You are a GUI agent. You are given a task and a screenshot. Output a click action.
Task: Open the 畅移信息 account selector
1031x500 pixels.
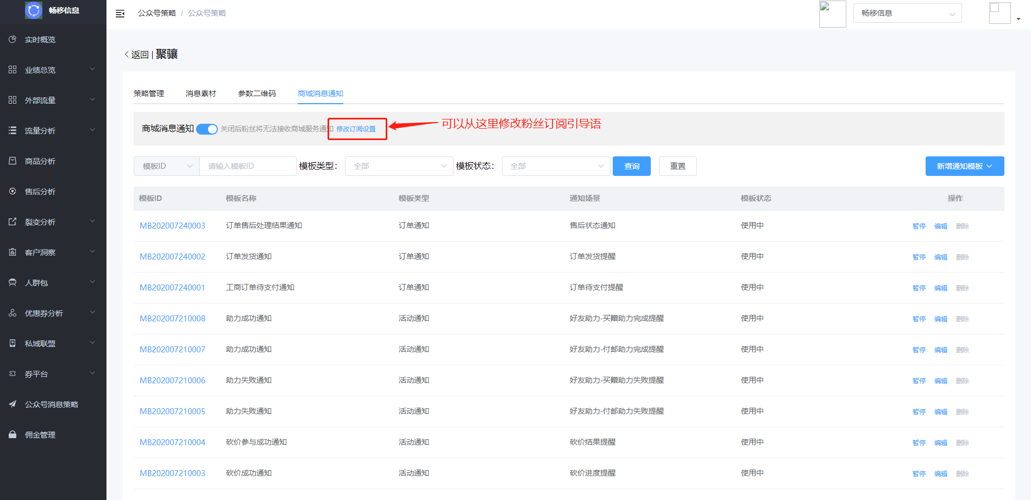pos(907,13)
